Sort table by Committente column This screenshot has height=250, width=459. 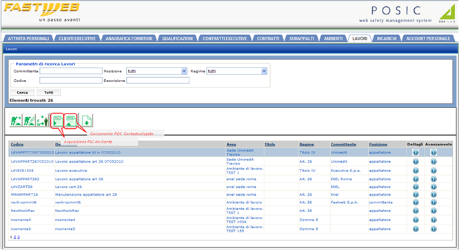[x=343, y=145]
